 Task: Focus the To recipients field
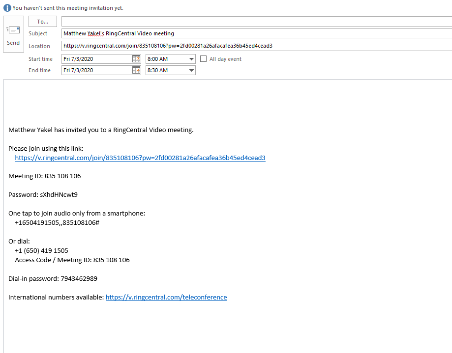click(x=257, y=22)
